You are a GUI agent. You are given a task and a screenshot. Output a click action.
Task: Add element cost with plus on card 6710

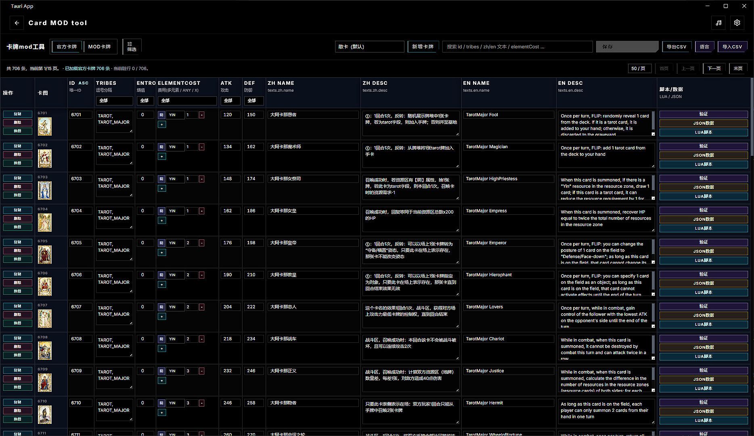coord(162,413)
